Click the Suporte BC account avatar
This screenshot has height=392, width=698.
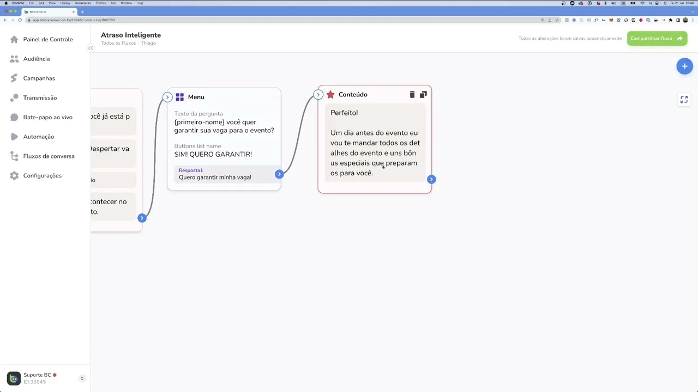point(14,378)
